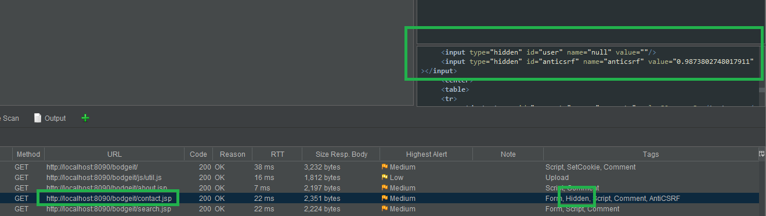
Task: Click the Low alert flag for util.js row
Action: (x=384, y=178)
